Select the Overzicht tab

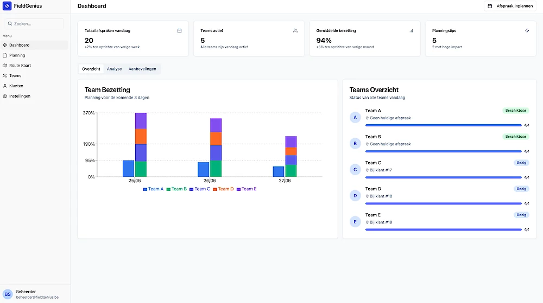(91, 69)
